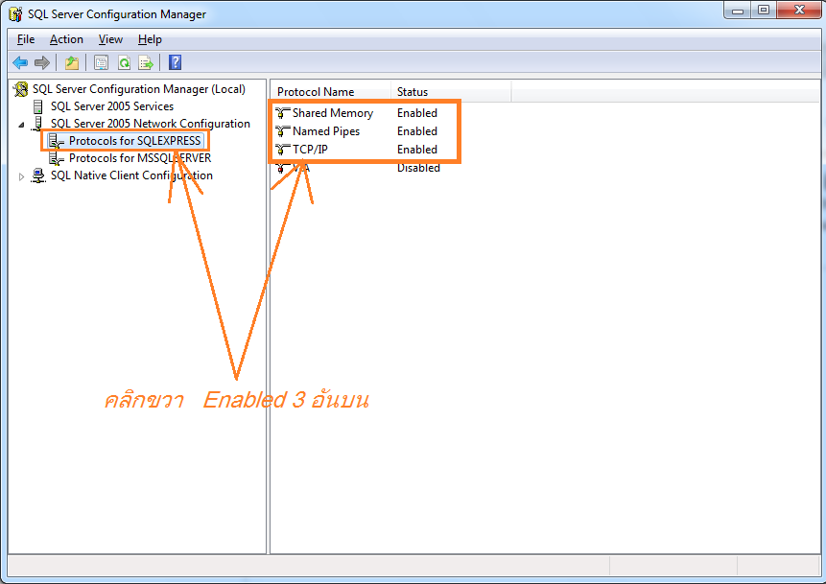
Task: Click the SQL Server 2005 Services icon
Action: coord(38,106)
